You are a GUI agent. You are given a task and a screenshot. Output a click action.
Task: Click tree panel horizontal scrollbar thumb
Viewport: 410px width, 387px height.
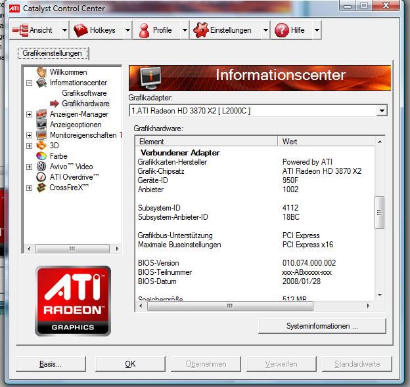tap(72, 249)
